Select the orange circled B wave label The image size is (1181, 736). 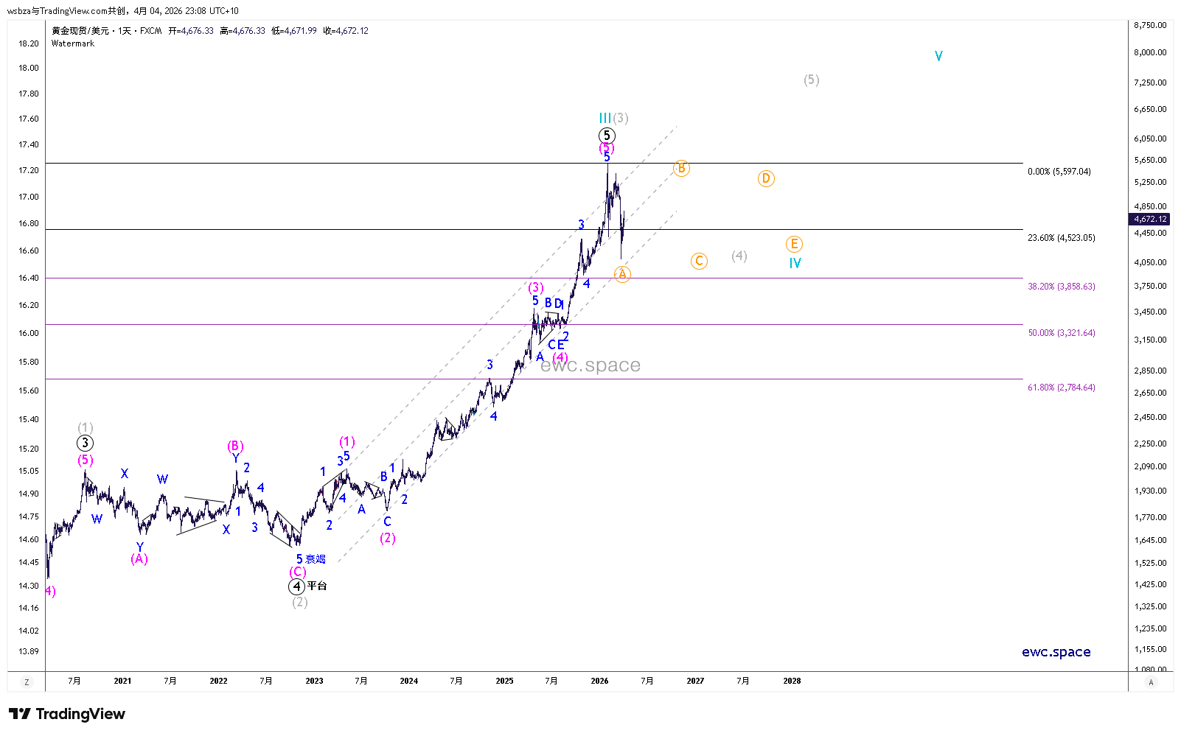(681, 169)
